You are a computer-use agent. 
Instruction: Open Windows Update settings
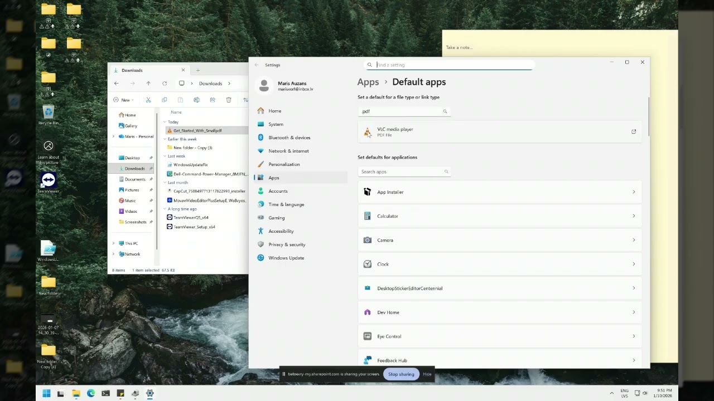click(300, 258)
